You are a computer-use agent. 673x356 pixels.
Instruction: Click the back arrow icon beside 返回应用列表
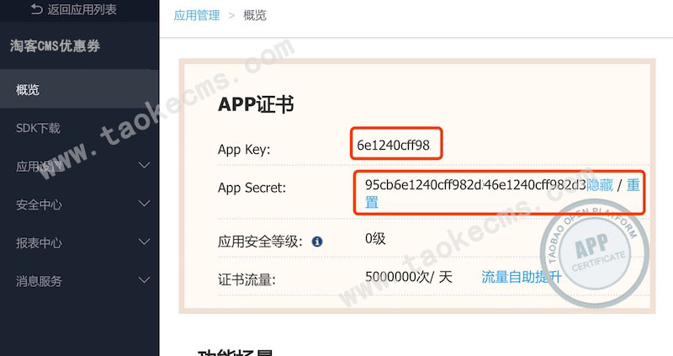36,9
